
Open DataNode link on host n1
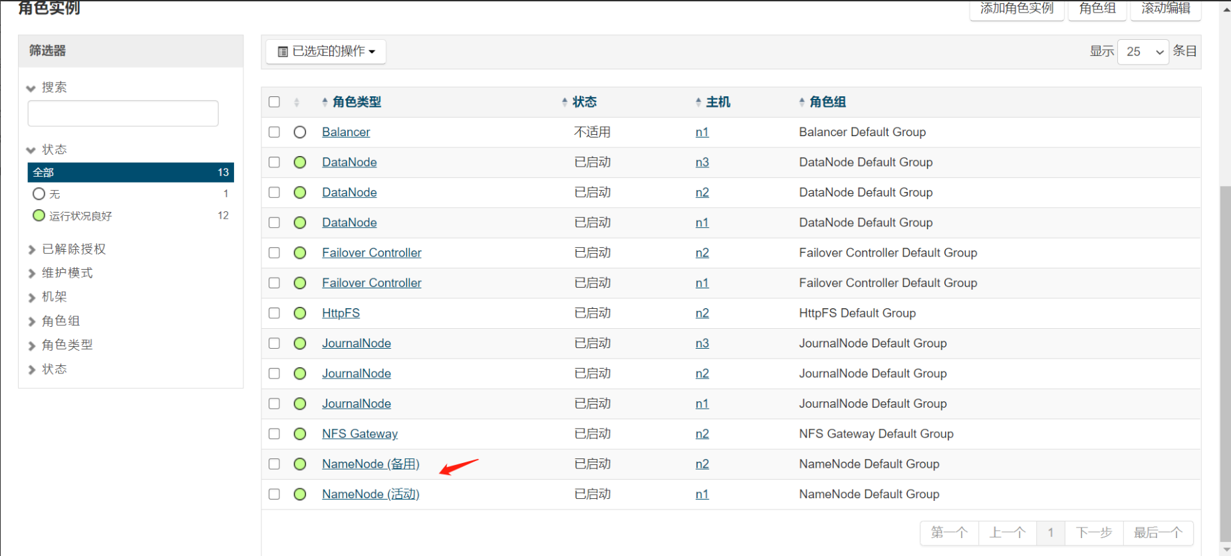click(349, 223)
